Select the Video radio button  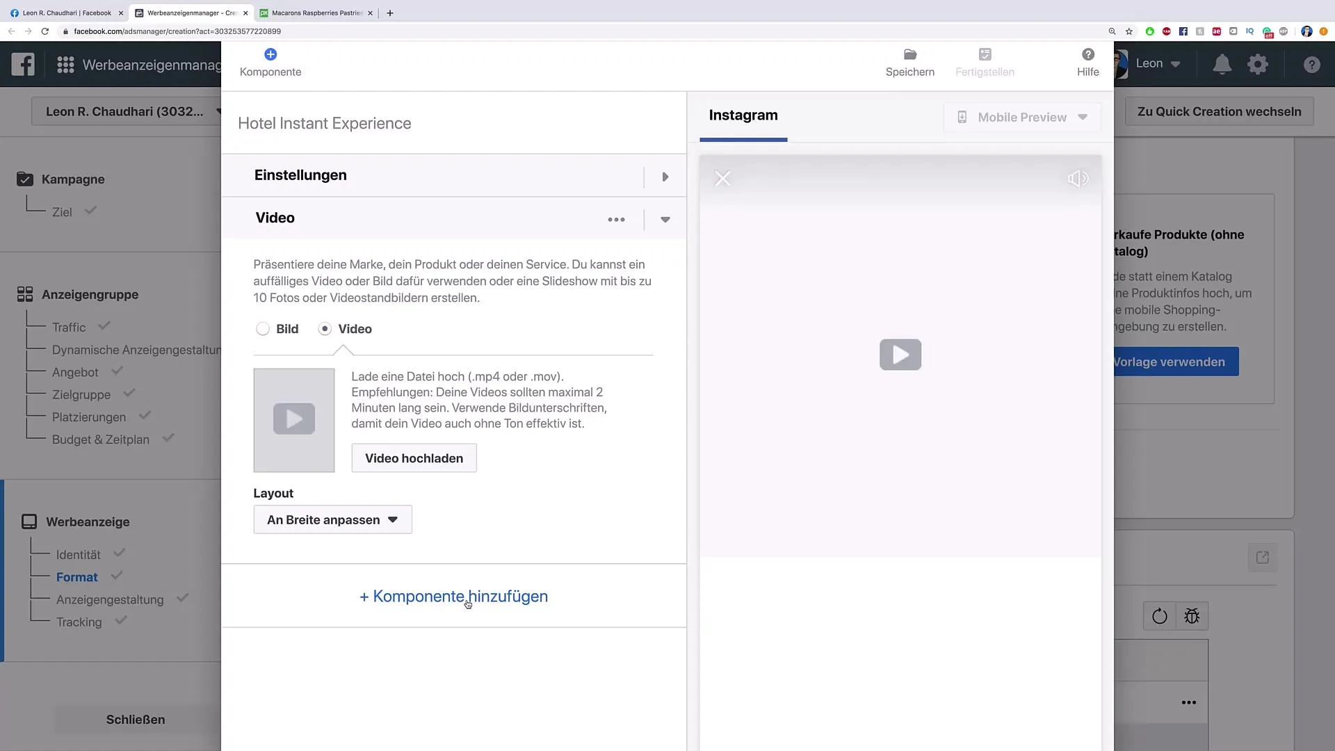[325, 328]
